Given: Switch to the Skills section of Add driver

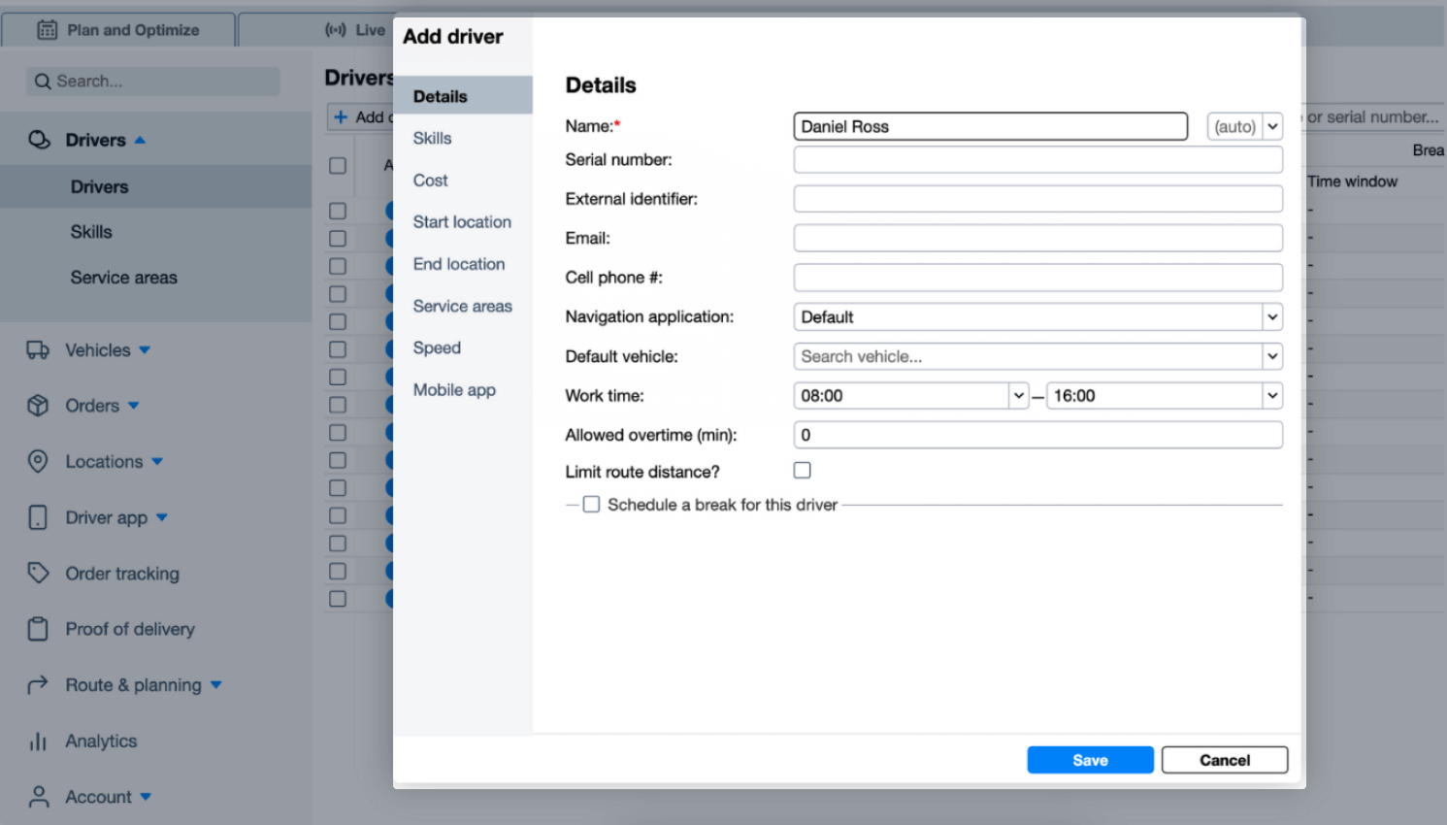Looking at the screenshot, I should (x=431, y=138).
